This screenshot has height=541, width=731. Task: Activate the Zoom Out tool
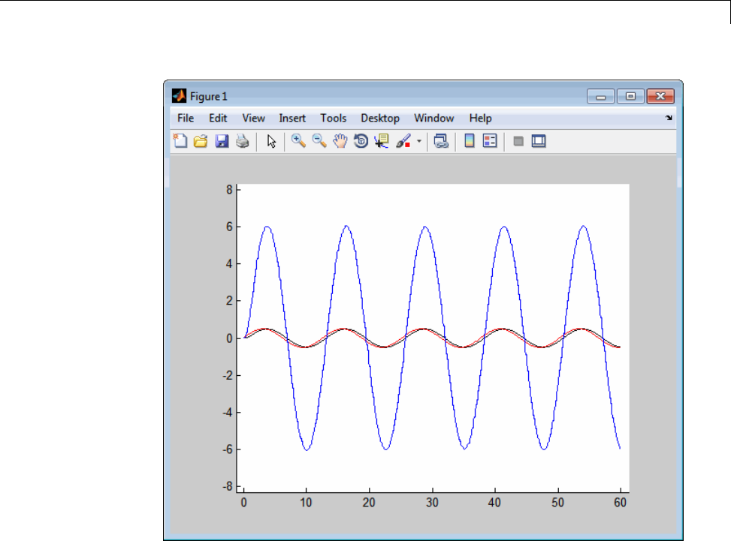(319, 140)
